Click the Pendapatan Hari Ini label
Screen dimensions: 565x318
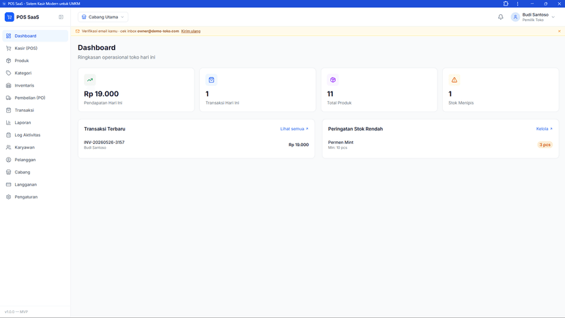103,103
